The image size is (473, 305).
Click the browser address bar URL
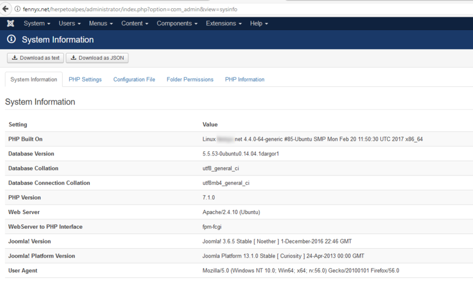[130, 9]
